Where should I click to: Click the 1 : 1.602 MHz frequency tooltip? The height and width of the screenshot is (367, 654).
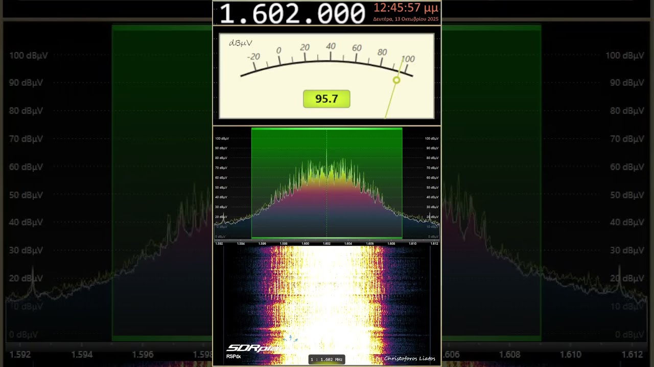[326, 359]
